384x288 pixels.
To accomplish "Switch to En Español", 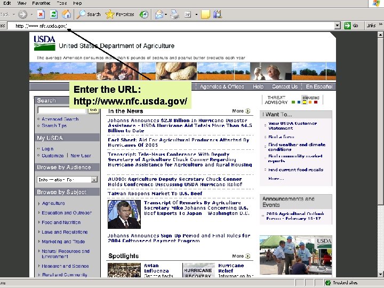I will (x=319, y=87).
